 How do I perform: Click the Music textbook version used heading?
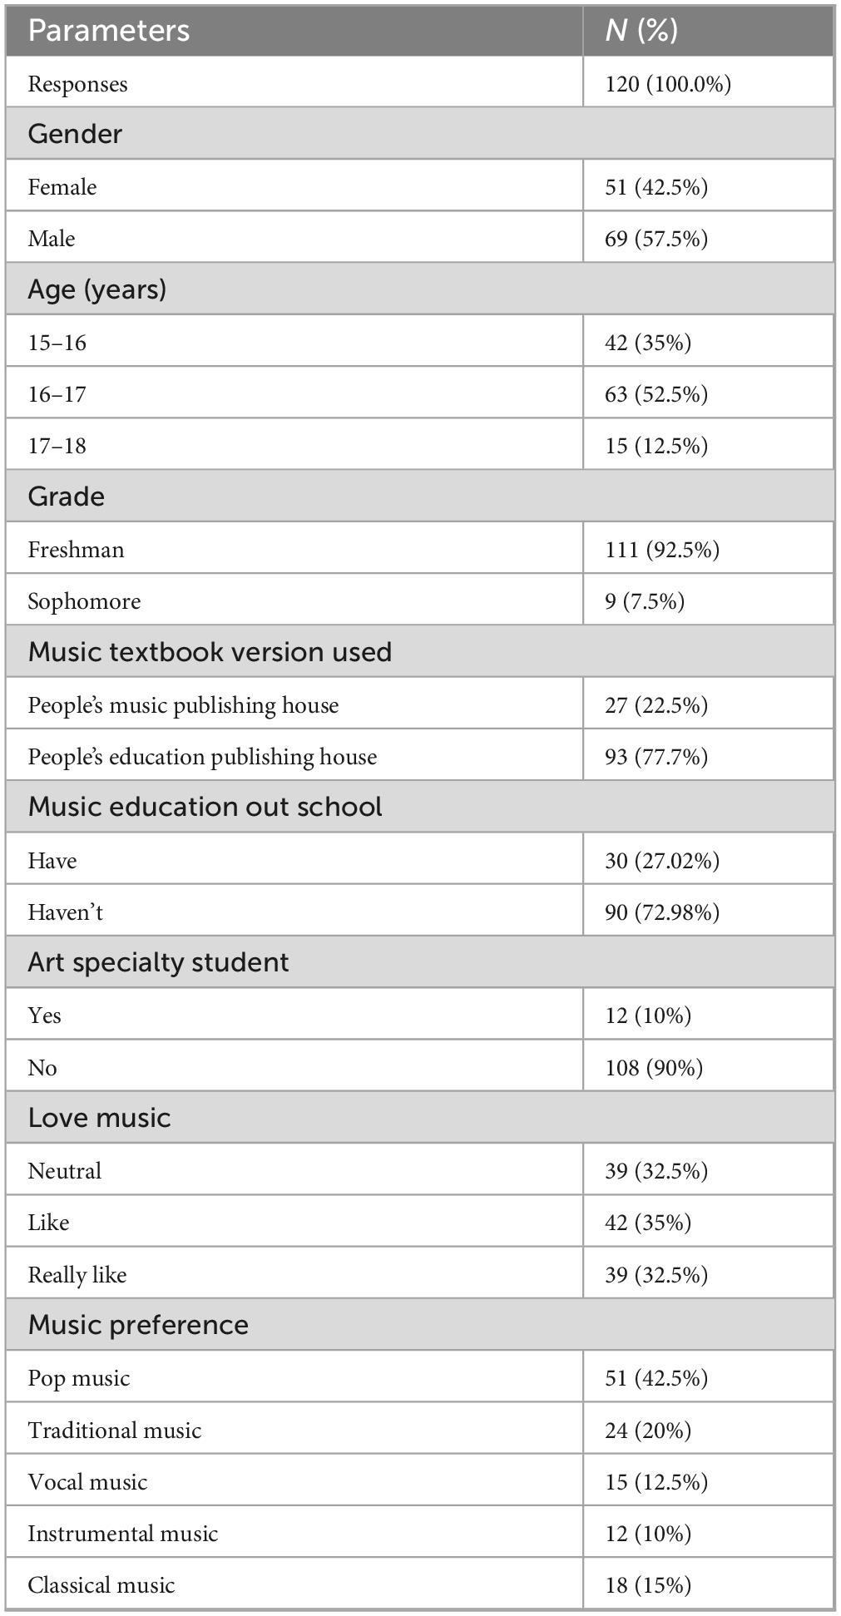[x=210, y=652]
